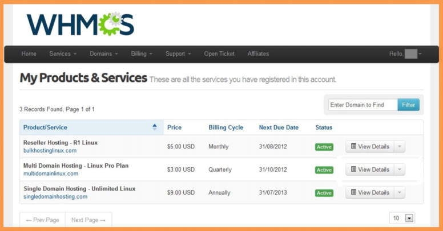Click the Next Page button
The image size is (443, 231).
88,220
